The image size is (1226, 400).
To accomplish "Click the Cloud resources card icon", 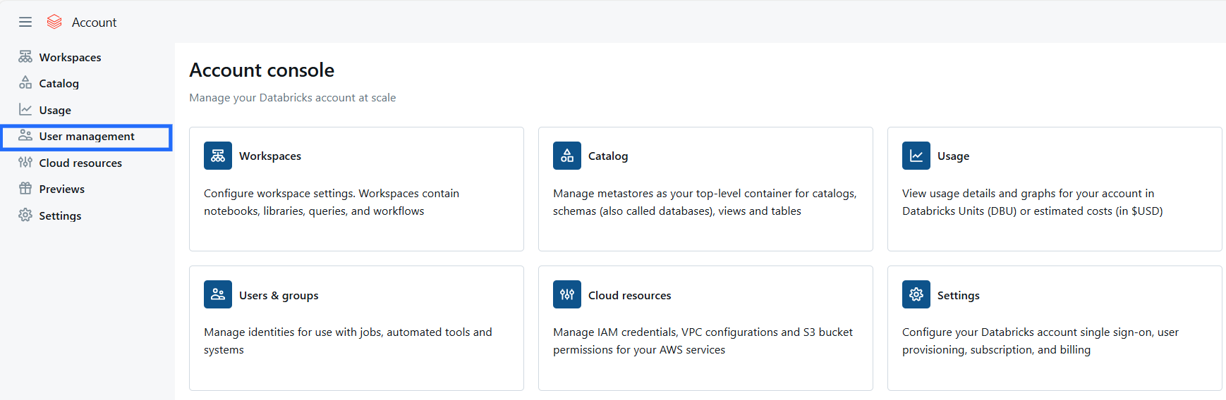I will coord(566,294).
